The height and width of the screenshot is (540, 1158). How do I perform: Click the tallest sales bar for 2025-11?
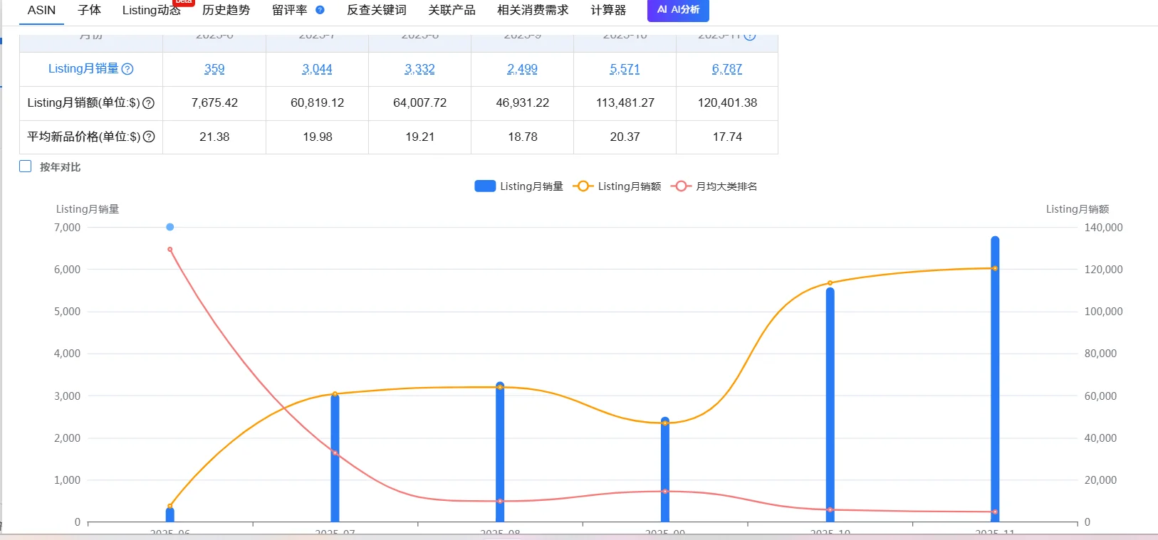995,379
